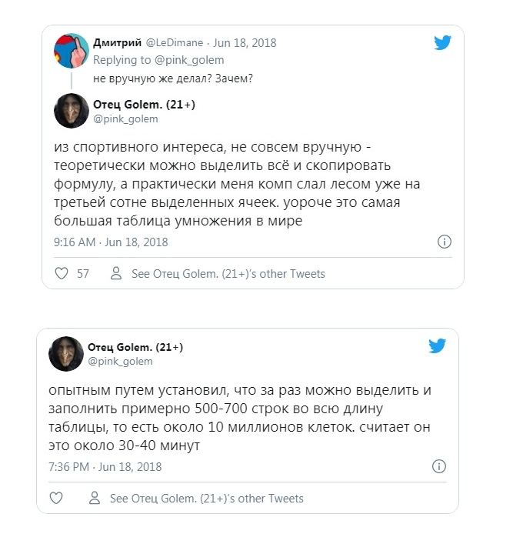Image resolution: width=513 pixels, height=534 pixels.
Task: Click Twitter bird logo in first tweet
Action: [442, 43]
